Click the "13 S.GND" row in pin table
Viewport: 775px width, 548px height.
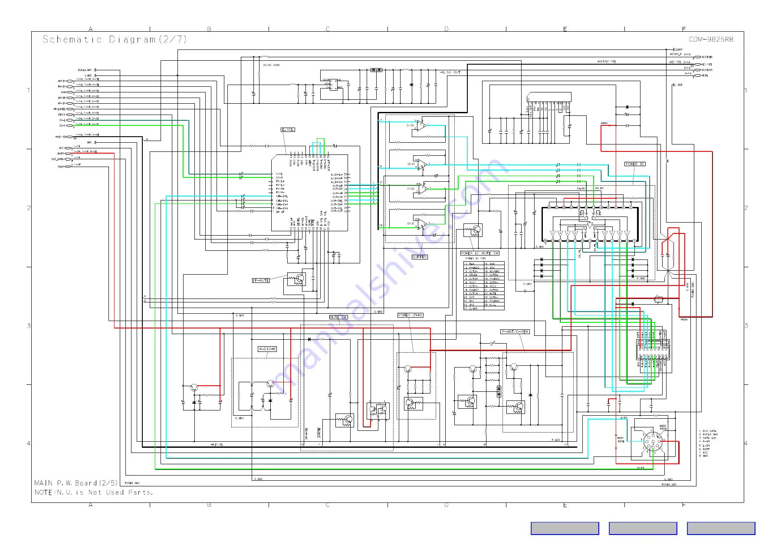pyautogui.click(x=473, y=308)
